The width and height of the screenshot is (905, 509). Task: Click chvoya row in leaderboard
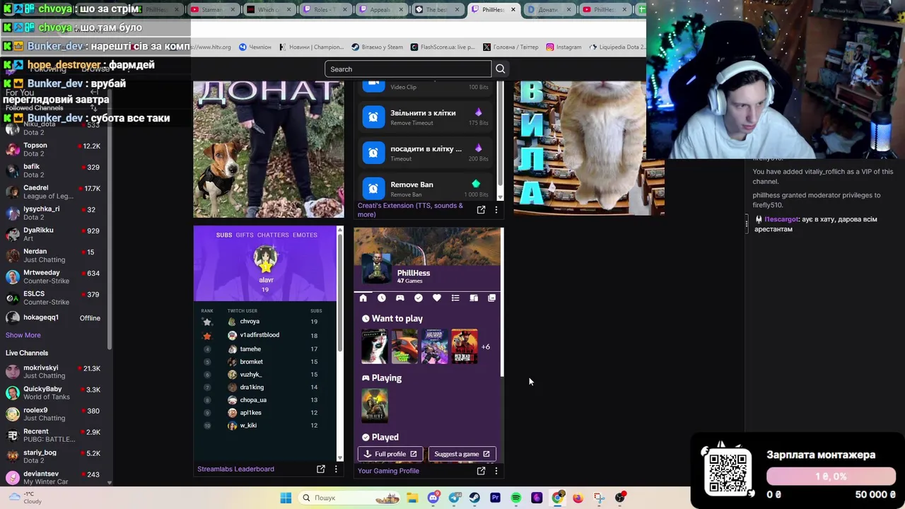[267, 322]
